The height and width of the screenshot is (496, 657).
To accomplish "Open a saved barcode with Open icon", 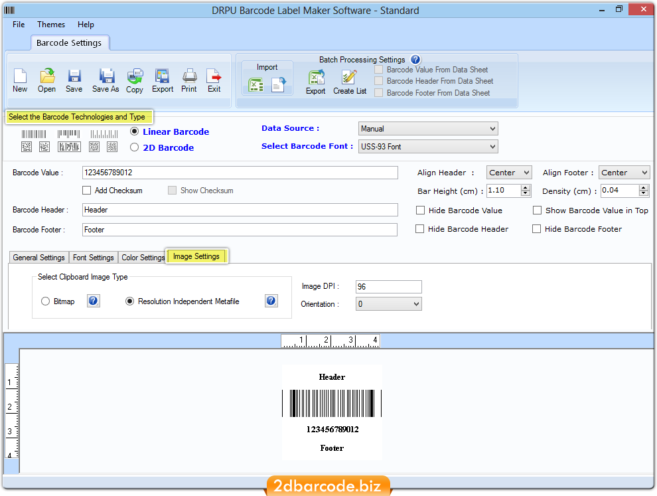I will pos(47,76).
